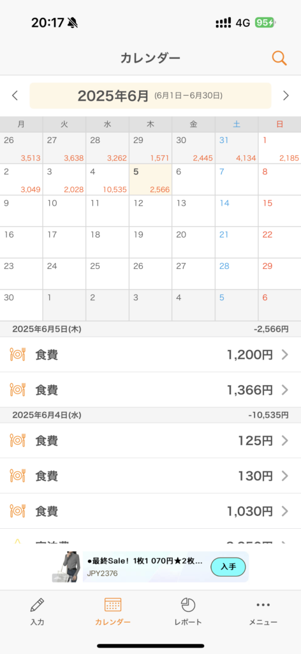Open the メニュー three-dots tab
The height and width of the screenshot is (654, 301).
coord(263,611)
